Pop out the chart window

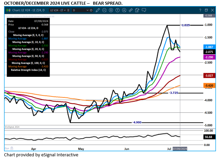tap(206, 10)
